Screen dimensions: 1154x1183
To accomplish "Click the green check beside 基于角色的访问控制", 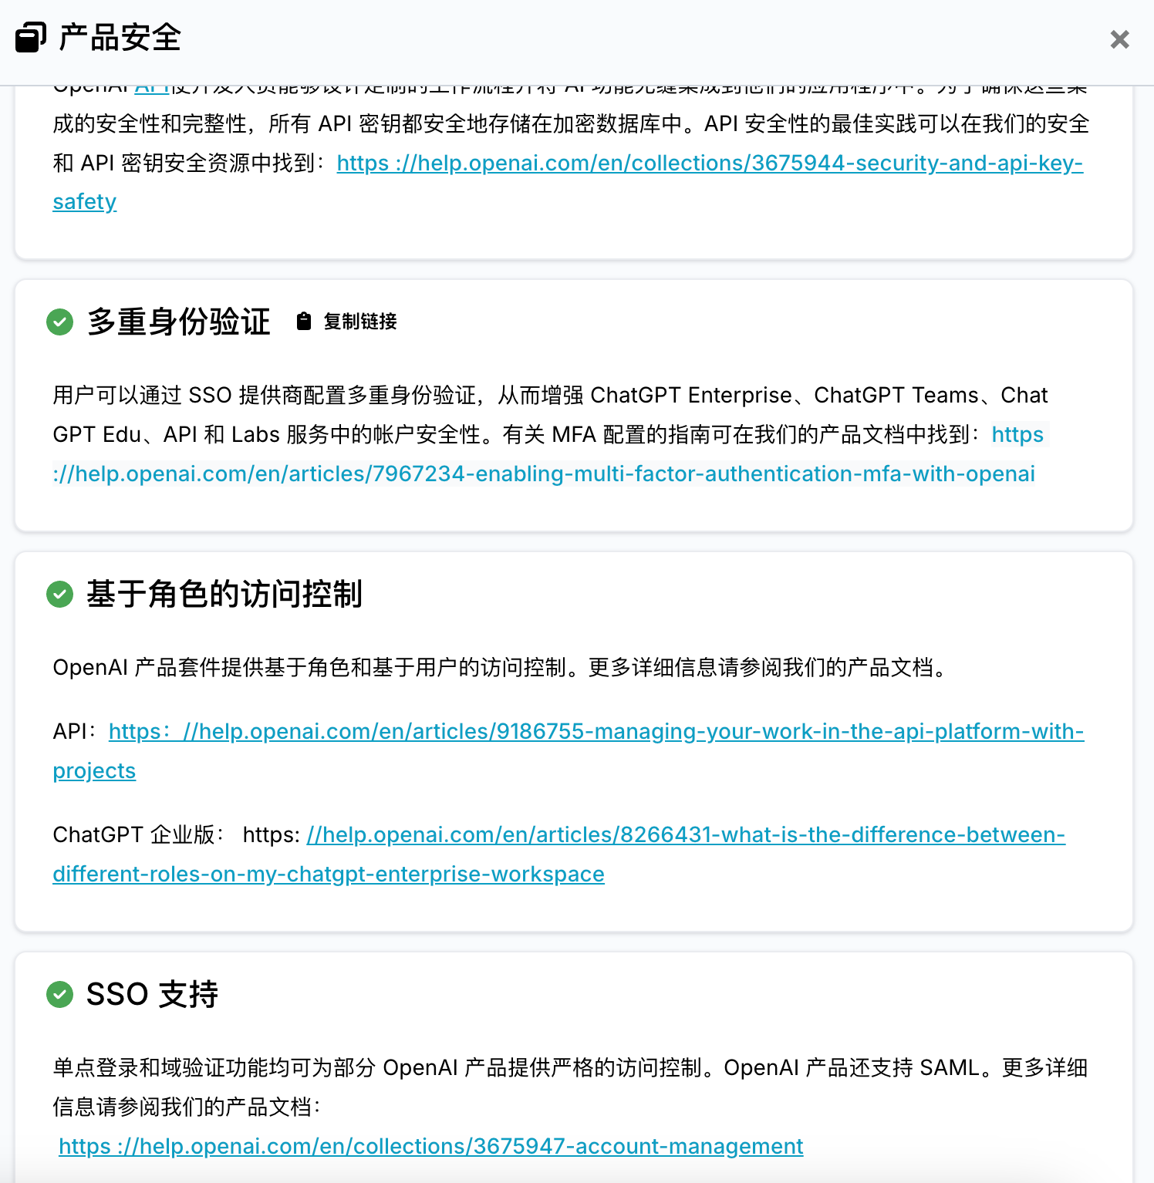I will click(x=59, y=594).
